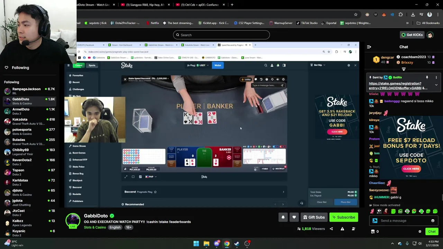Open ArmelDoto channel in sidebar
Image resolution: width=443 pixels, height=249 pixels.
29,111
